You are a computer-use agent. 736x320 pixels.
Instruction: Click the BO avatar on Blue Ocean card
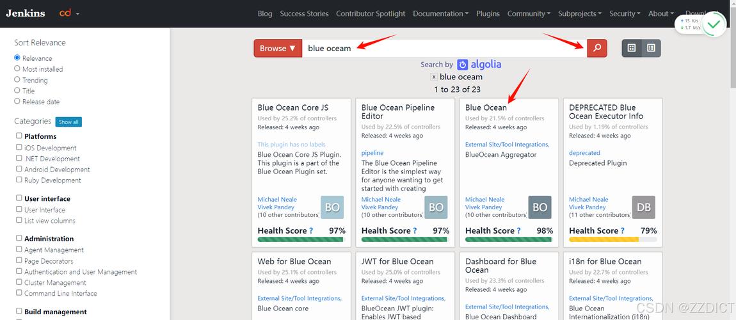(x=540, y=207)
